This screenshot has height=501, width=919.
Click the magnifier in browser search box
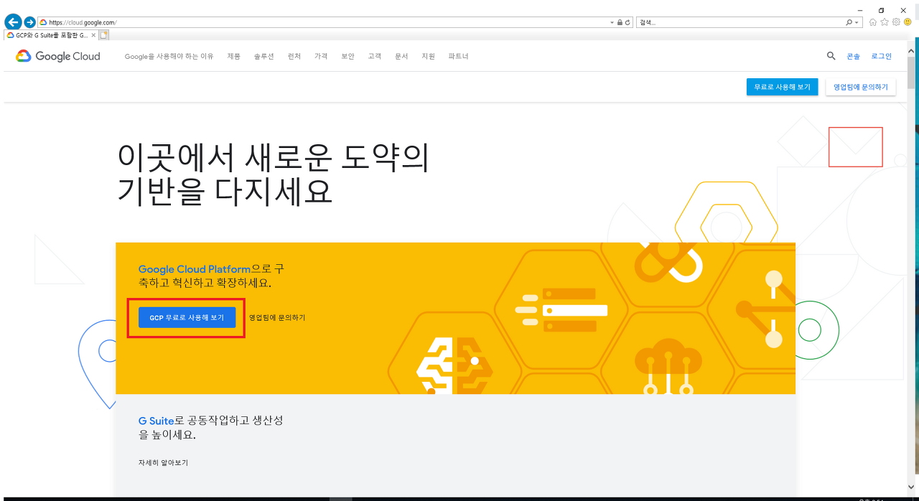[x=849, y=22]
